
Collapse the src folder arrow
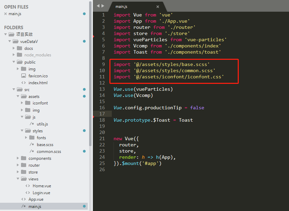14,89
